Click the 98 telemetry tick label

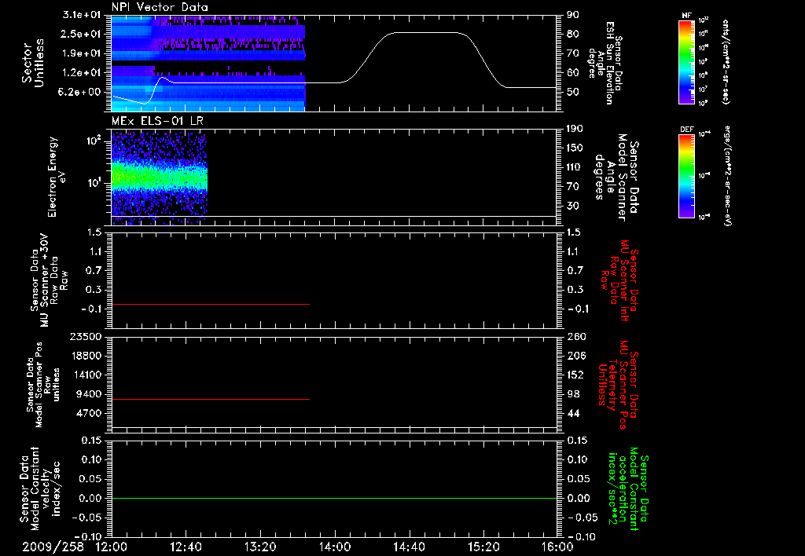coord(573,394)
